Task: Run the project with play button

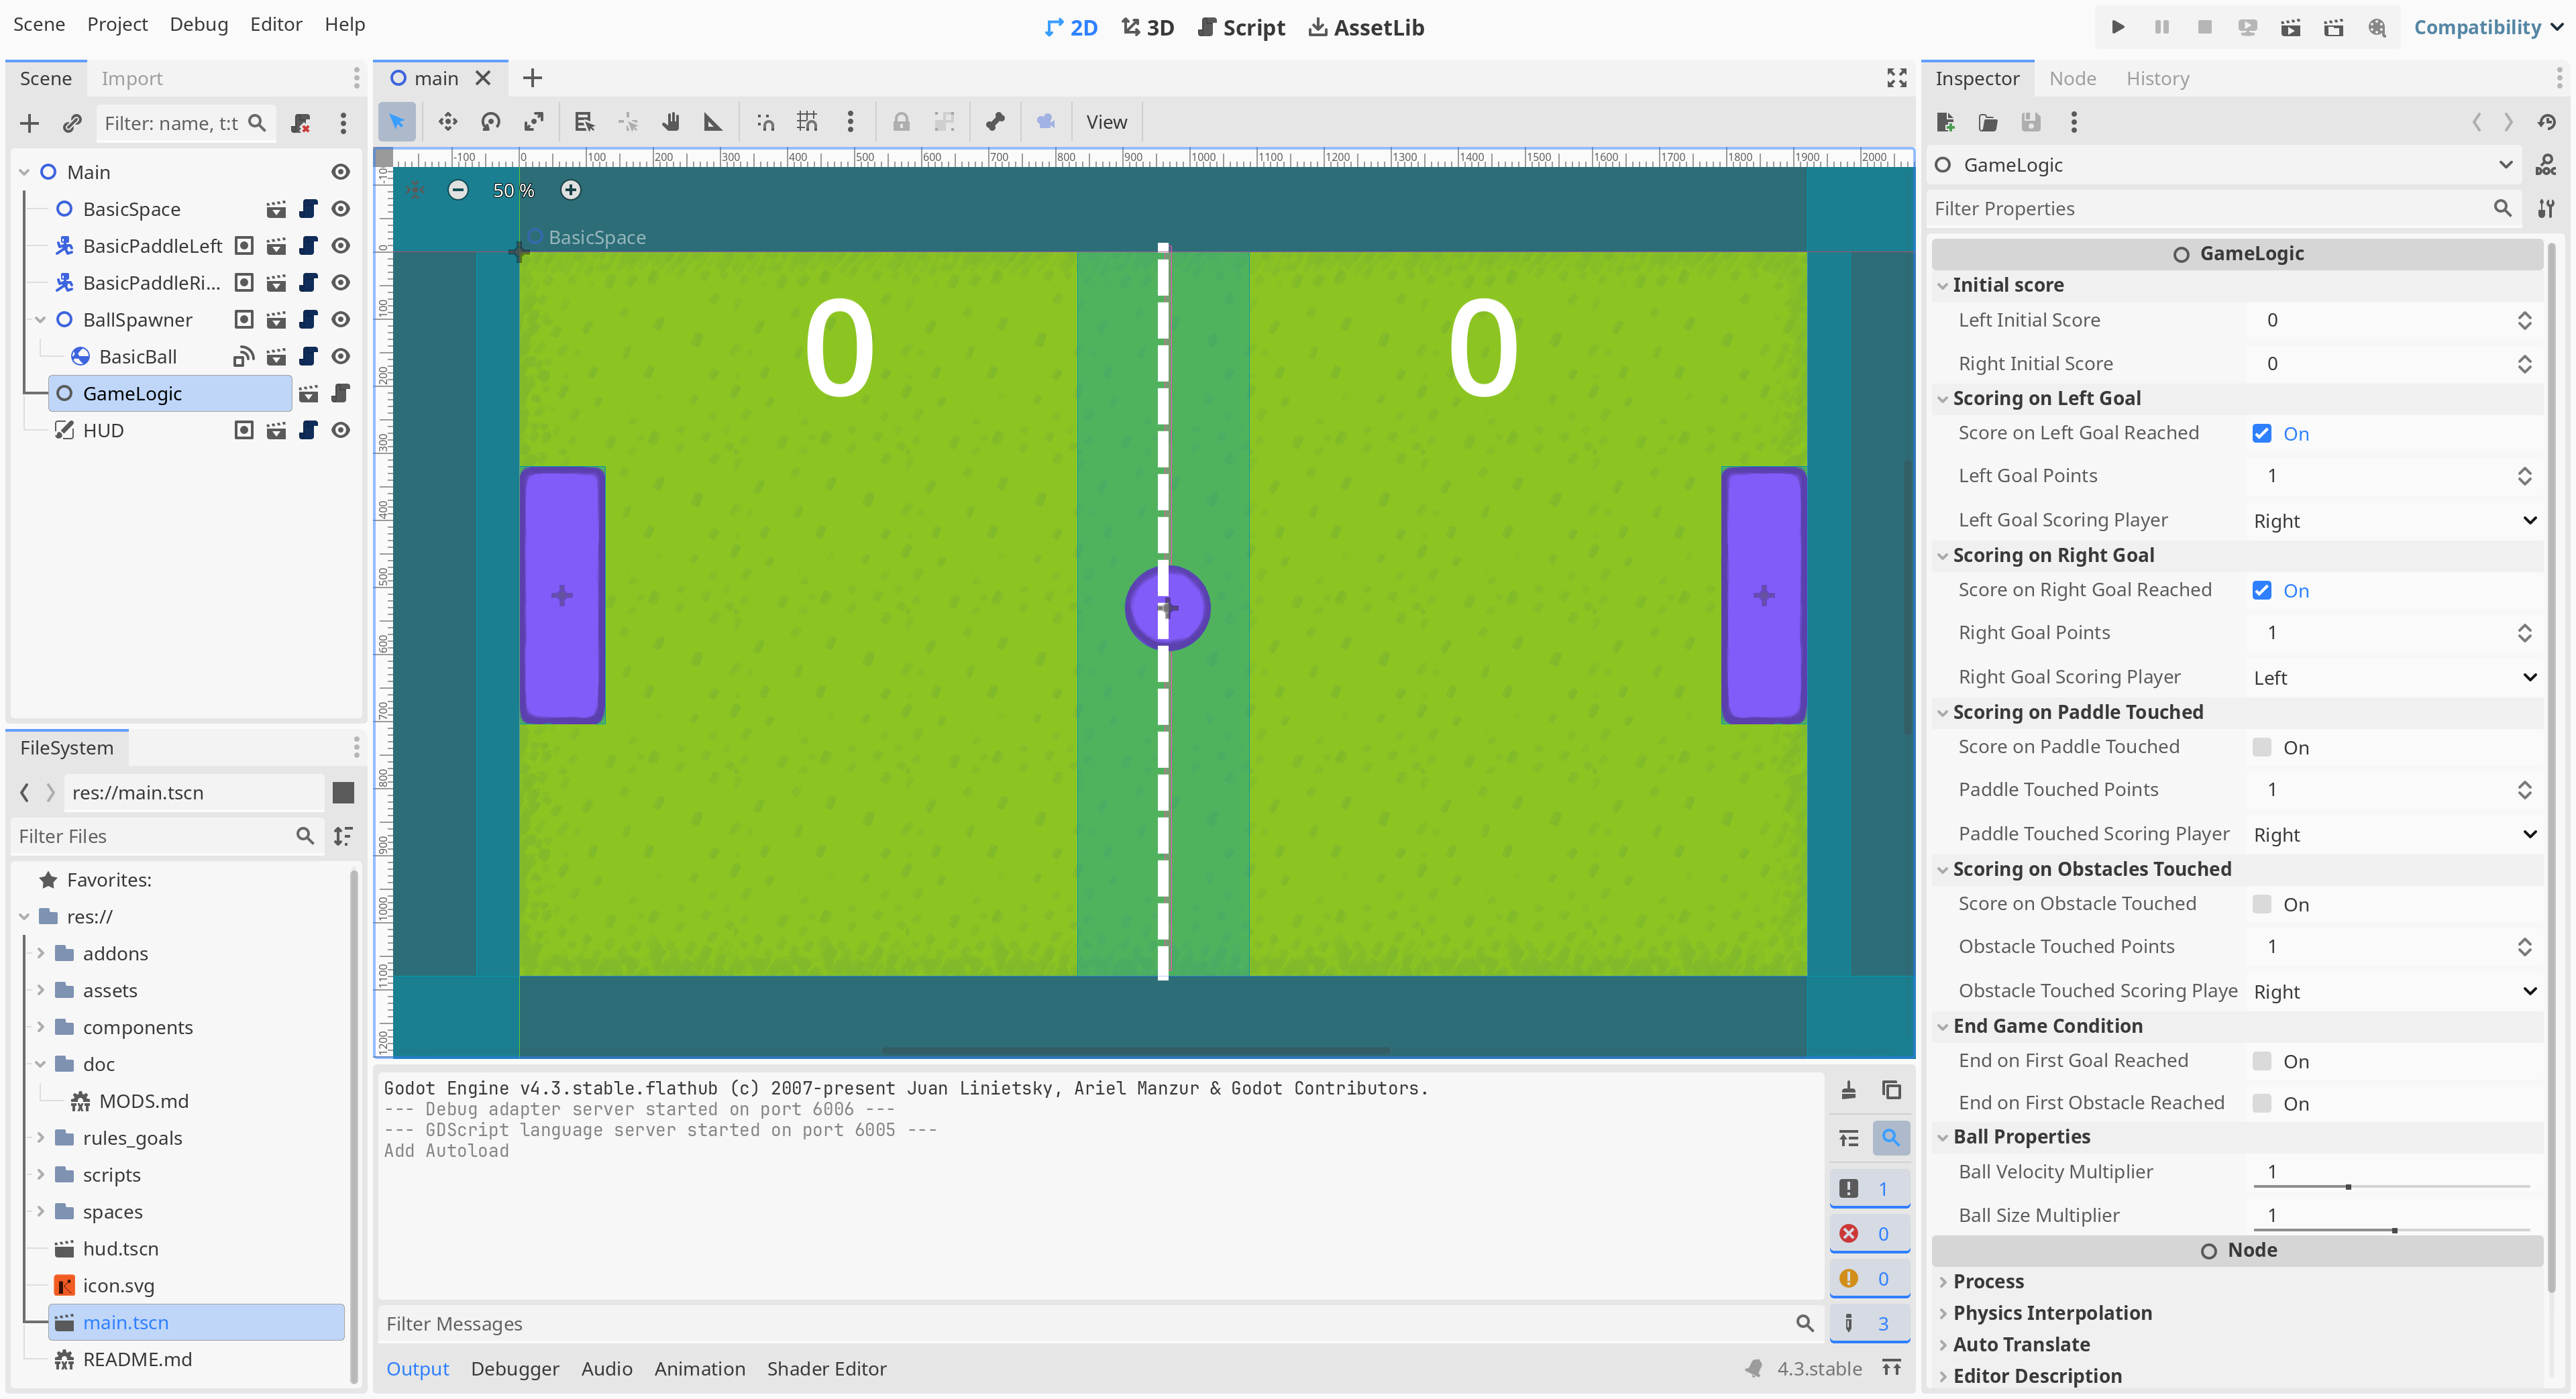Action: point(2118,27)
